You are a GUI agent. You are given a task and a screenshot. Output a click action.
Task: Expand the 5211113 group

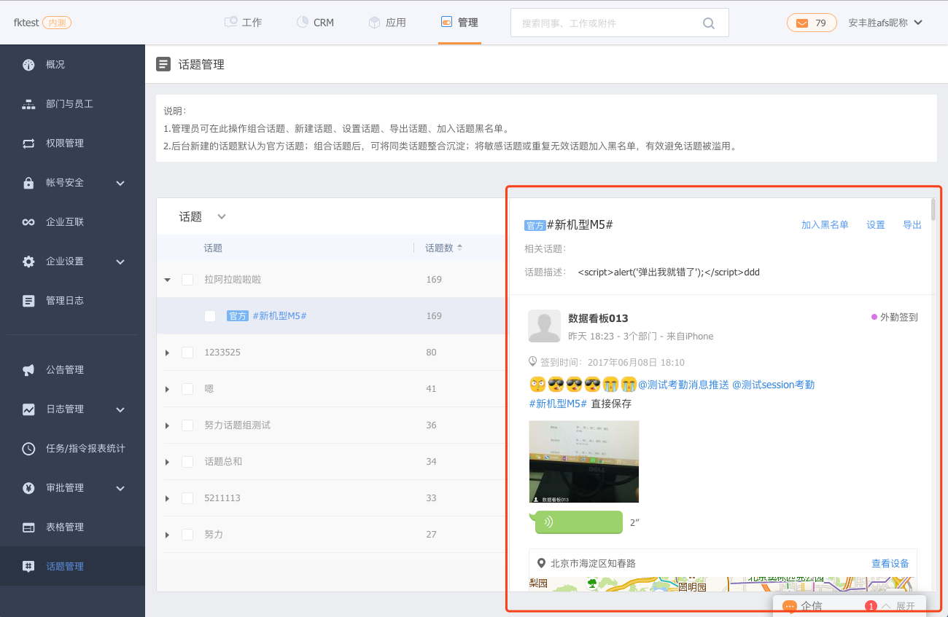(x=167, y=498)
